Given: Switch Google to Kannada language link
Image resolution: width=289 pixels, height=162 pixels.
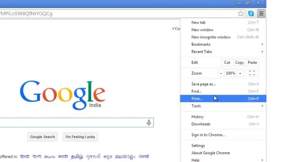Looking at the screenshot, I should pos(107,157).
